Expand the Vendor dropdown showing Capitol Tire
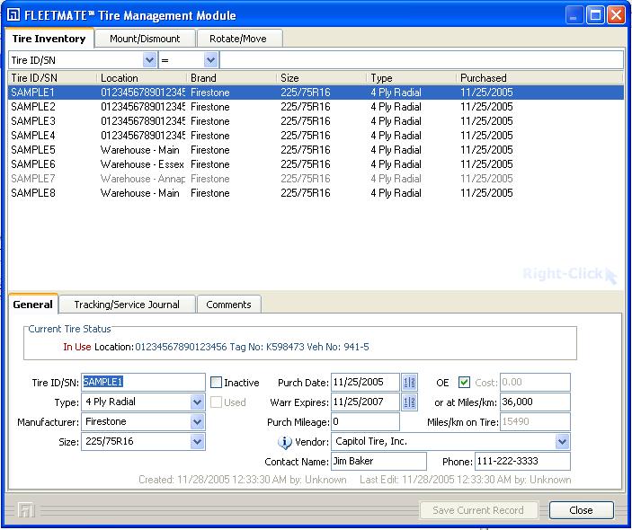Image resolution: width=632 pixels, height=530 pixels. click(562, 442)
